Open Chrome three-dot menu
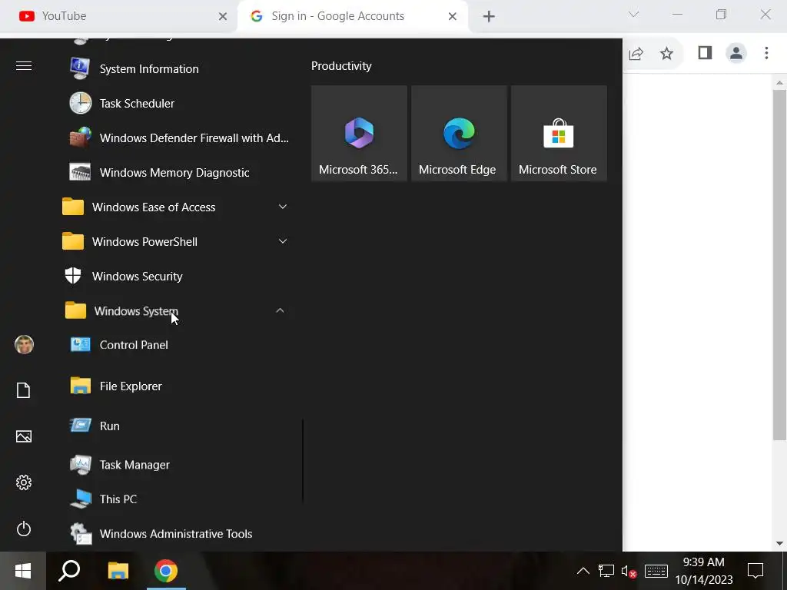Screen dimensions: 787x590 tap(766, 53)
